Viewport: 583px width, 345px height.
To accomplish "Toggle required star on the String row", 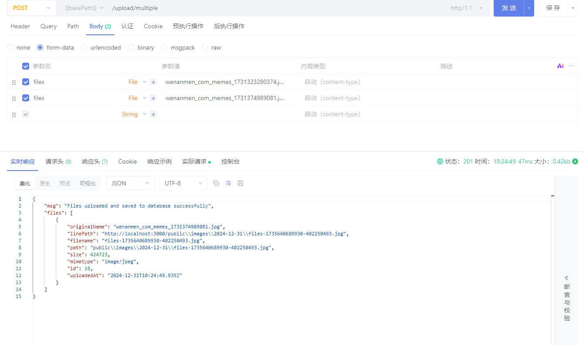I will (x=153, y=114).
